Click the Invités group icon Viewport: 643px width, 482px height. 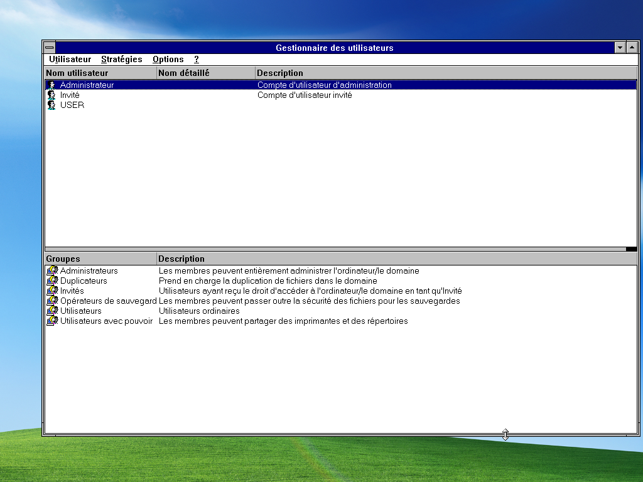tap(53, 291)
